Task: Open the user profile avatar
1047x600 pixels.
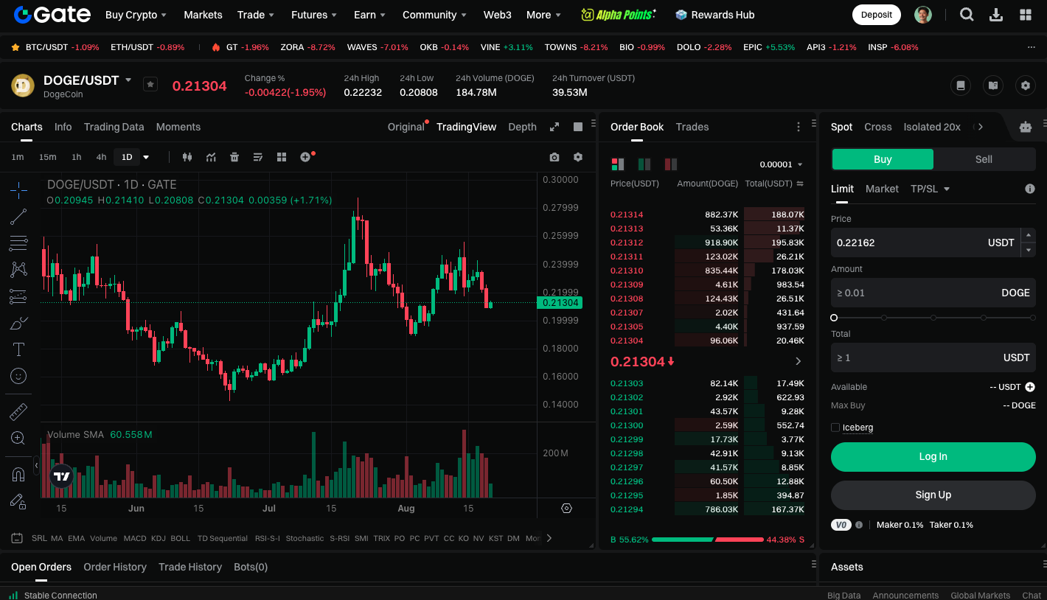Action: (x=922, y=15)
